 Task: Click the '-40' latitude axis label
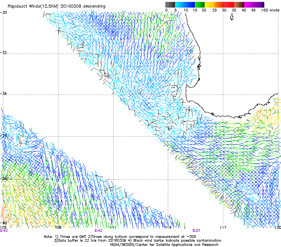tap(3, 223)
